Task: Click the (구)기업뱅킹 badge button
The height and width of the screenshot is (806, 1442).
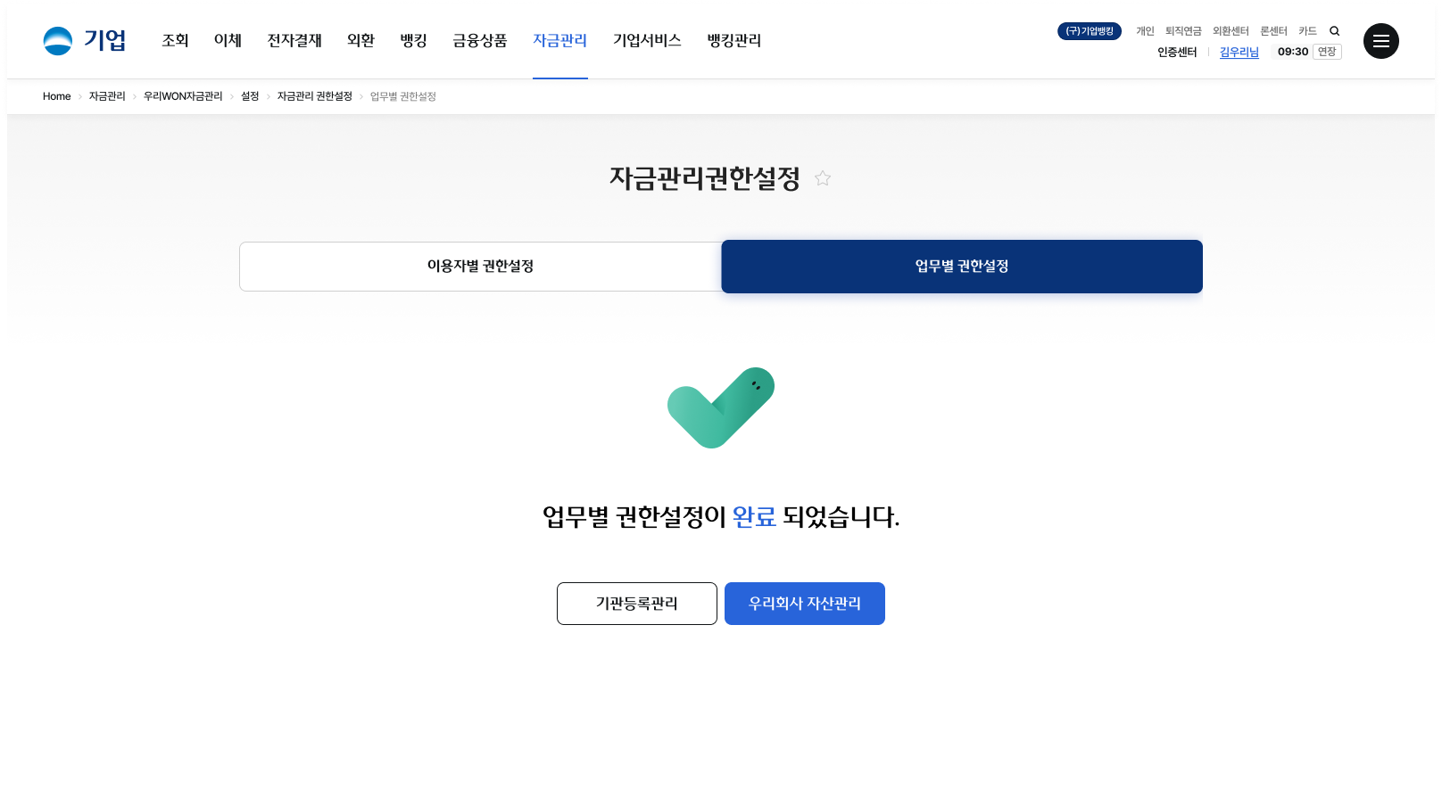Action: (x=1089, y=31)
